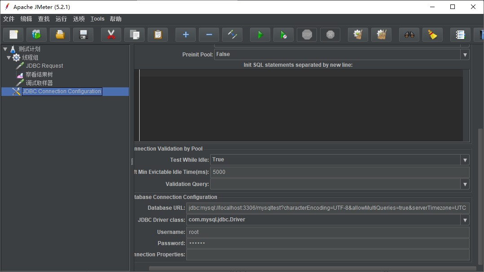Open the Templates toolbar icon
This screenshot has width=484, height=272.
click(36, 35)
